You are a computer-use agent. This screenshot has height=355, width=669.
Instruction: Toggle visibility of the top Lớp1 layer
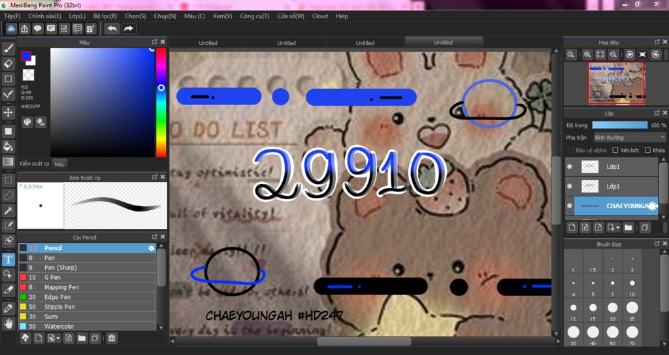tap(570, 166)
